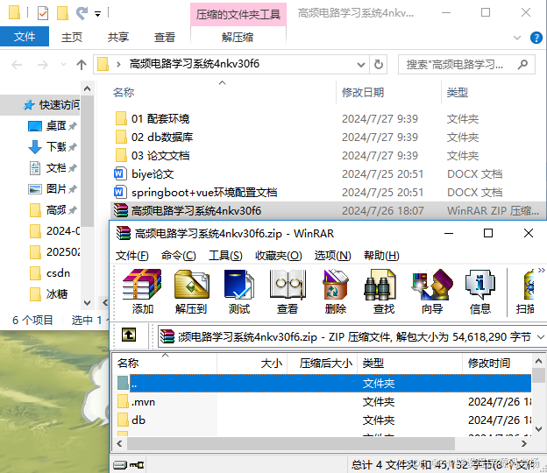The height and width of the screenshot is (473, 547).
Task: Sort WinRAR list by 修改时间 column
Action: tap(489, 364)
